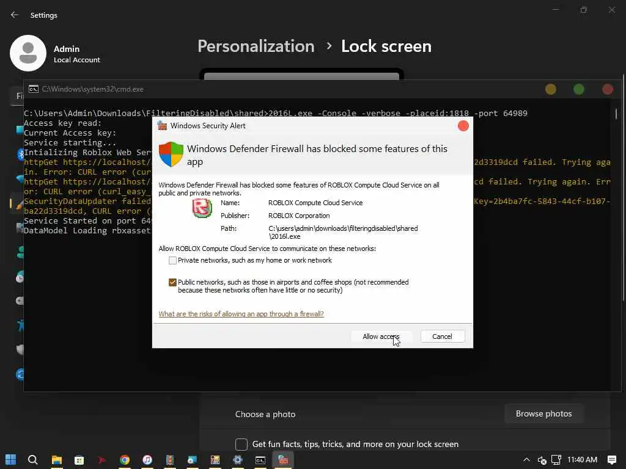This screenshot has width=626, height=469.
Task: Switch to cmd.exe taskbar icon
Action: (260, 460)
